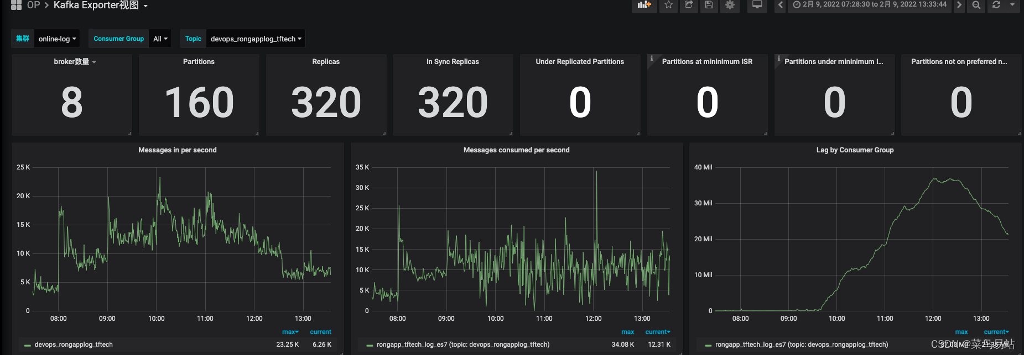Click the Lag by Consumer Group graph peak
The height and width of the screenshot is (355, 1024).
tap(935, 178)
